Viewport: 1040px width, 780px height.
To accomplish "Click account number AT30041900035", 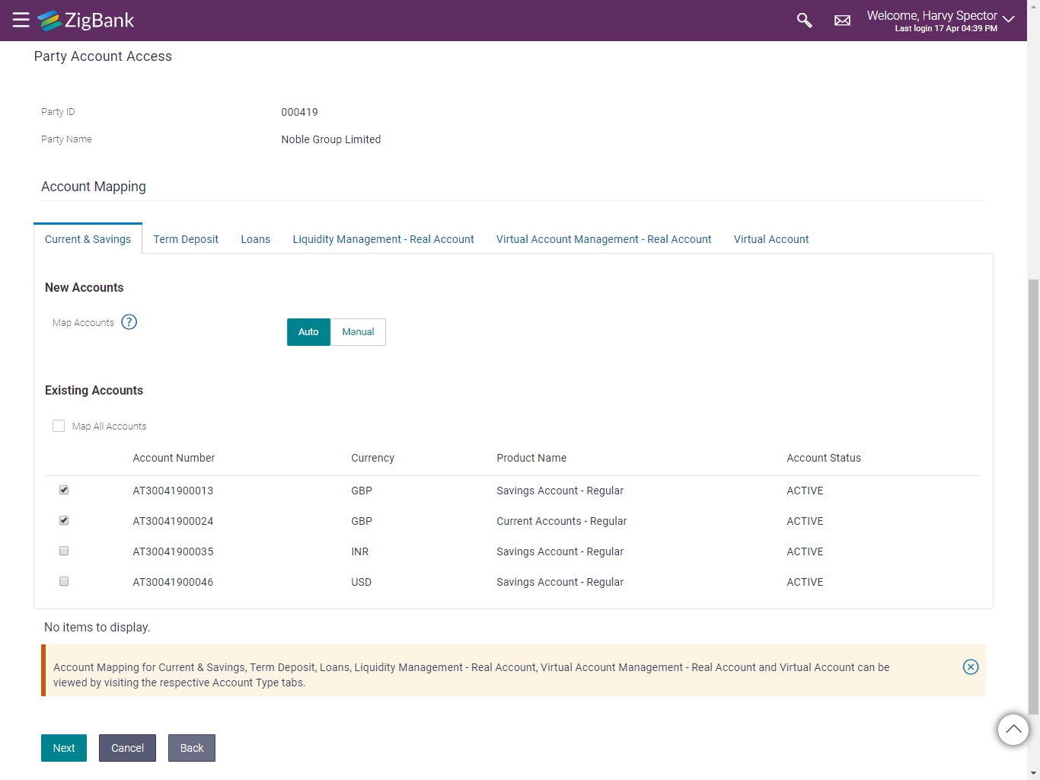I will pyautogui.click(x=173, y=551).
